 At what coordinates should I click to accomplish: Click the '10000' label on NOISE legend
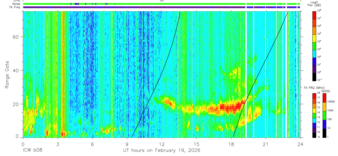331,102
